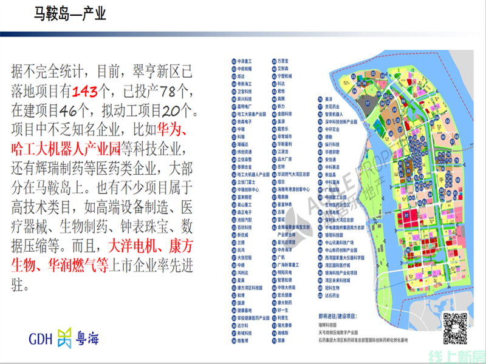The height and width of the screenshot is (364, 486).
Task: Click legend marker 39 beside 万思宝
Action: pyautogui.click(x=273, y=61)
